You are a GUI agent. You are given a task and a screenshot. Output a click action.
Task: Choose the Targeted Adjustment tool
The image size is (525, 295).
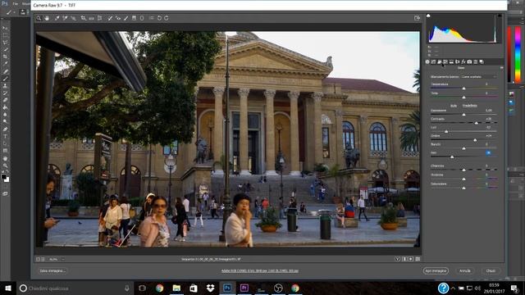point(73,18)
